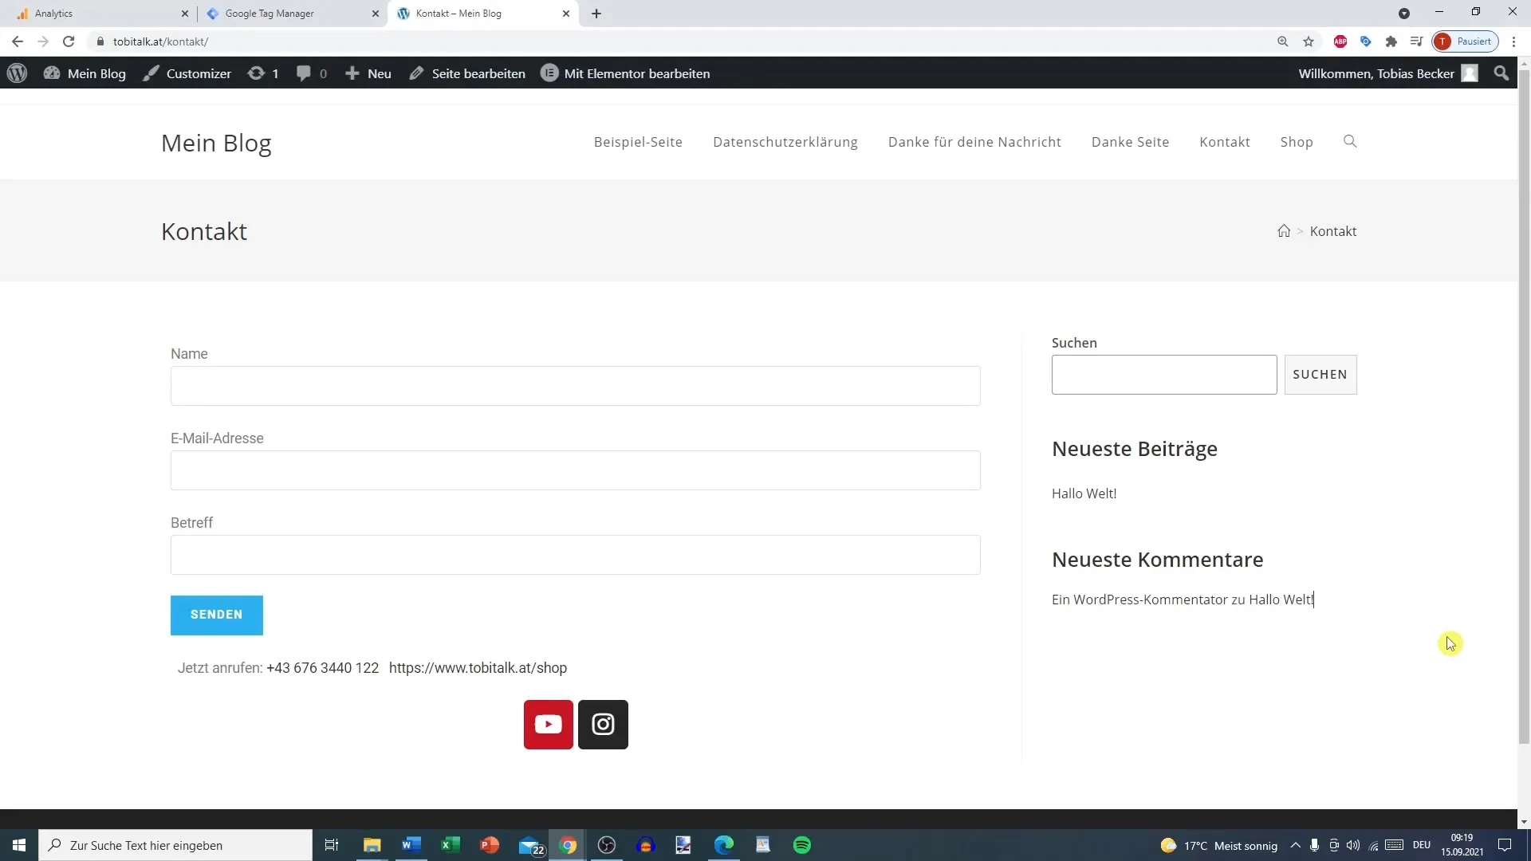Open Datenschutzerklärung in the navigation menu

pyautogui.click(x=785, y=142)
